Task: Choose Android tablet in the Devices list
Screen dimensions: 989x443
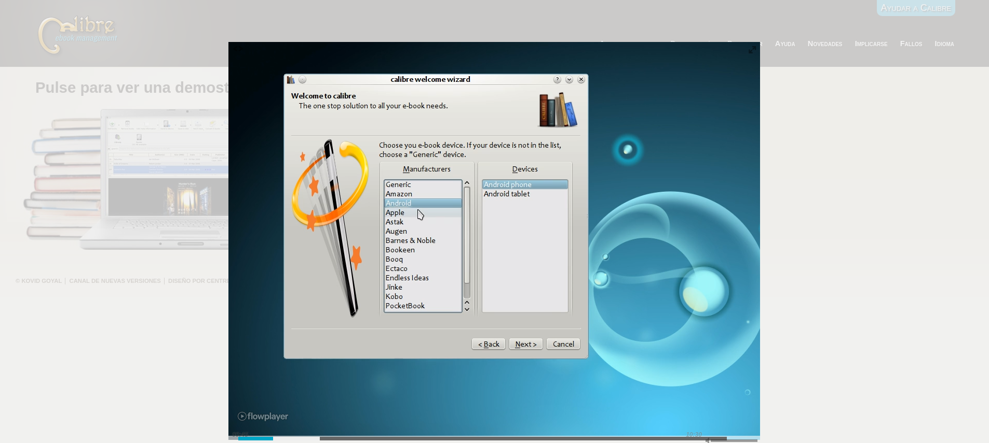Action: point(507,194)
